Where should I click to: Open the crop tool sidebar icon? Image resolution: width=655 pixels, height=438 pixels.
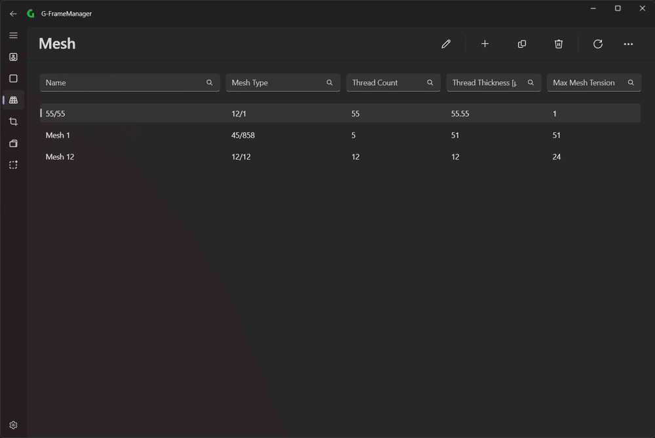[13, 122]
